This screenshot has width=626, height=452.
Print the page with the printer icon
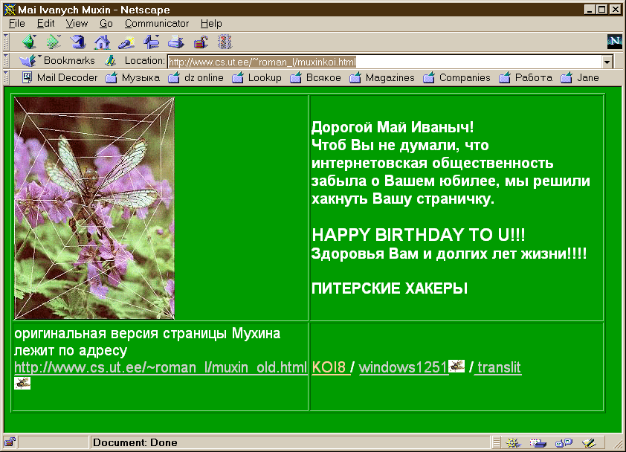pos(175,42)
